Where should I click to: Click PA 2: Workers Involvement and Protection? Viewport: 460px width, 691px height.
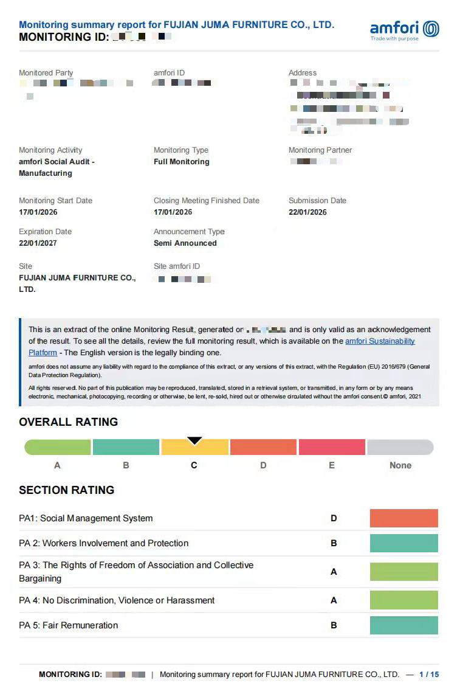coord(103,543)
